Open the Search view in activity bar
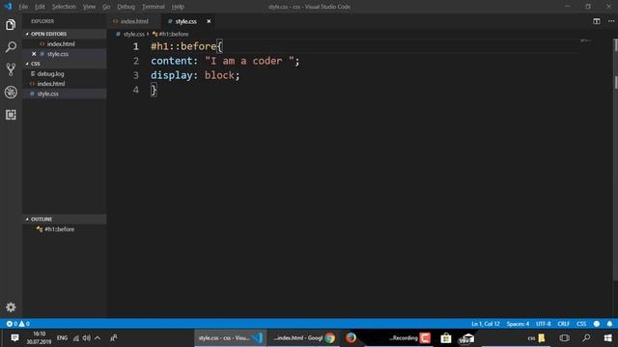 pos(11,47)
